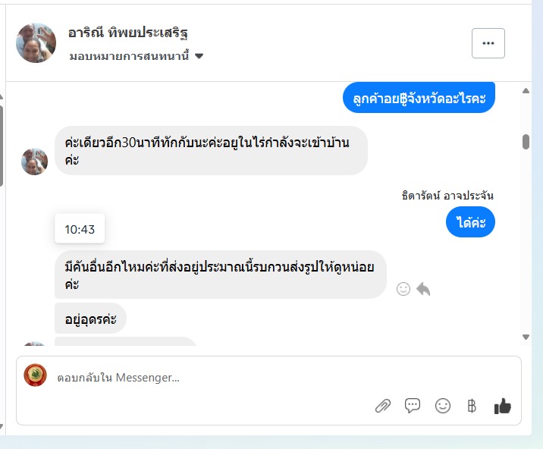Viewport: 543px width, 449px height.
Task: Click the Baht payment request icon
Action: pos(472,406)
